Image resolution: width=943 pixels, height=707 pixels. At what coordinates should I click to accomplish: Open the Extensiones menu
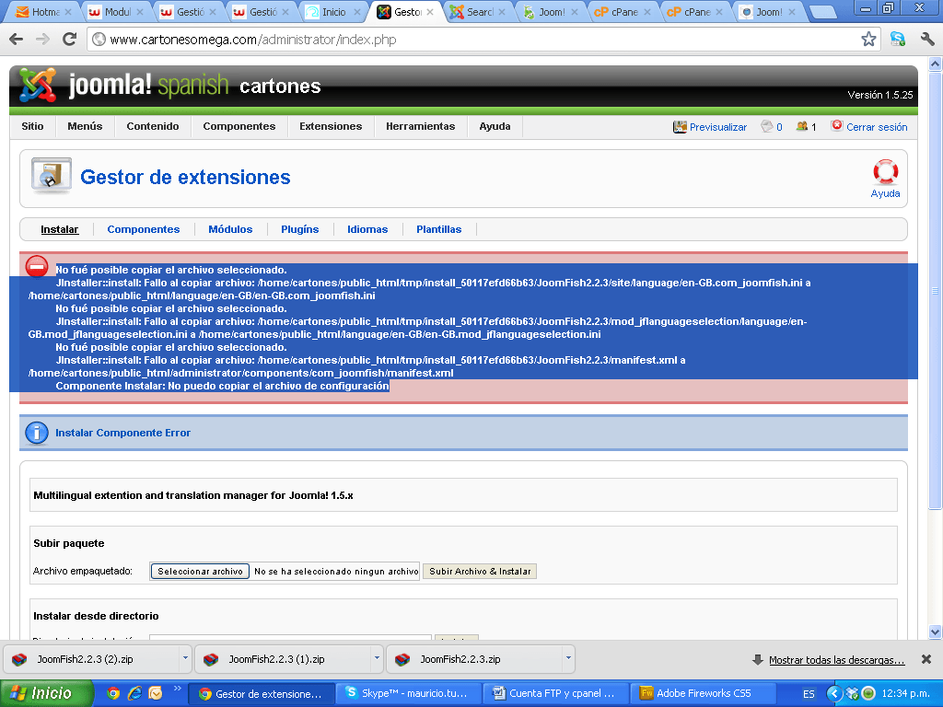click(x=331, y=126)
